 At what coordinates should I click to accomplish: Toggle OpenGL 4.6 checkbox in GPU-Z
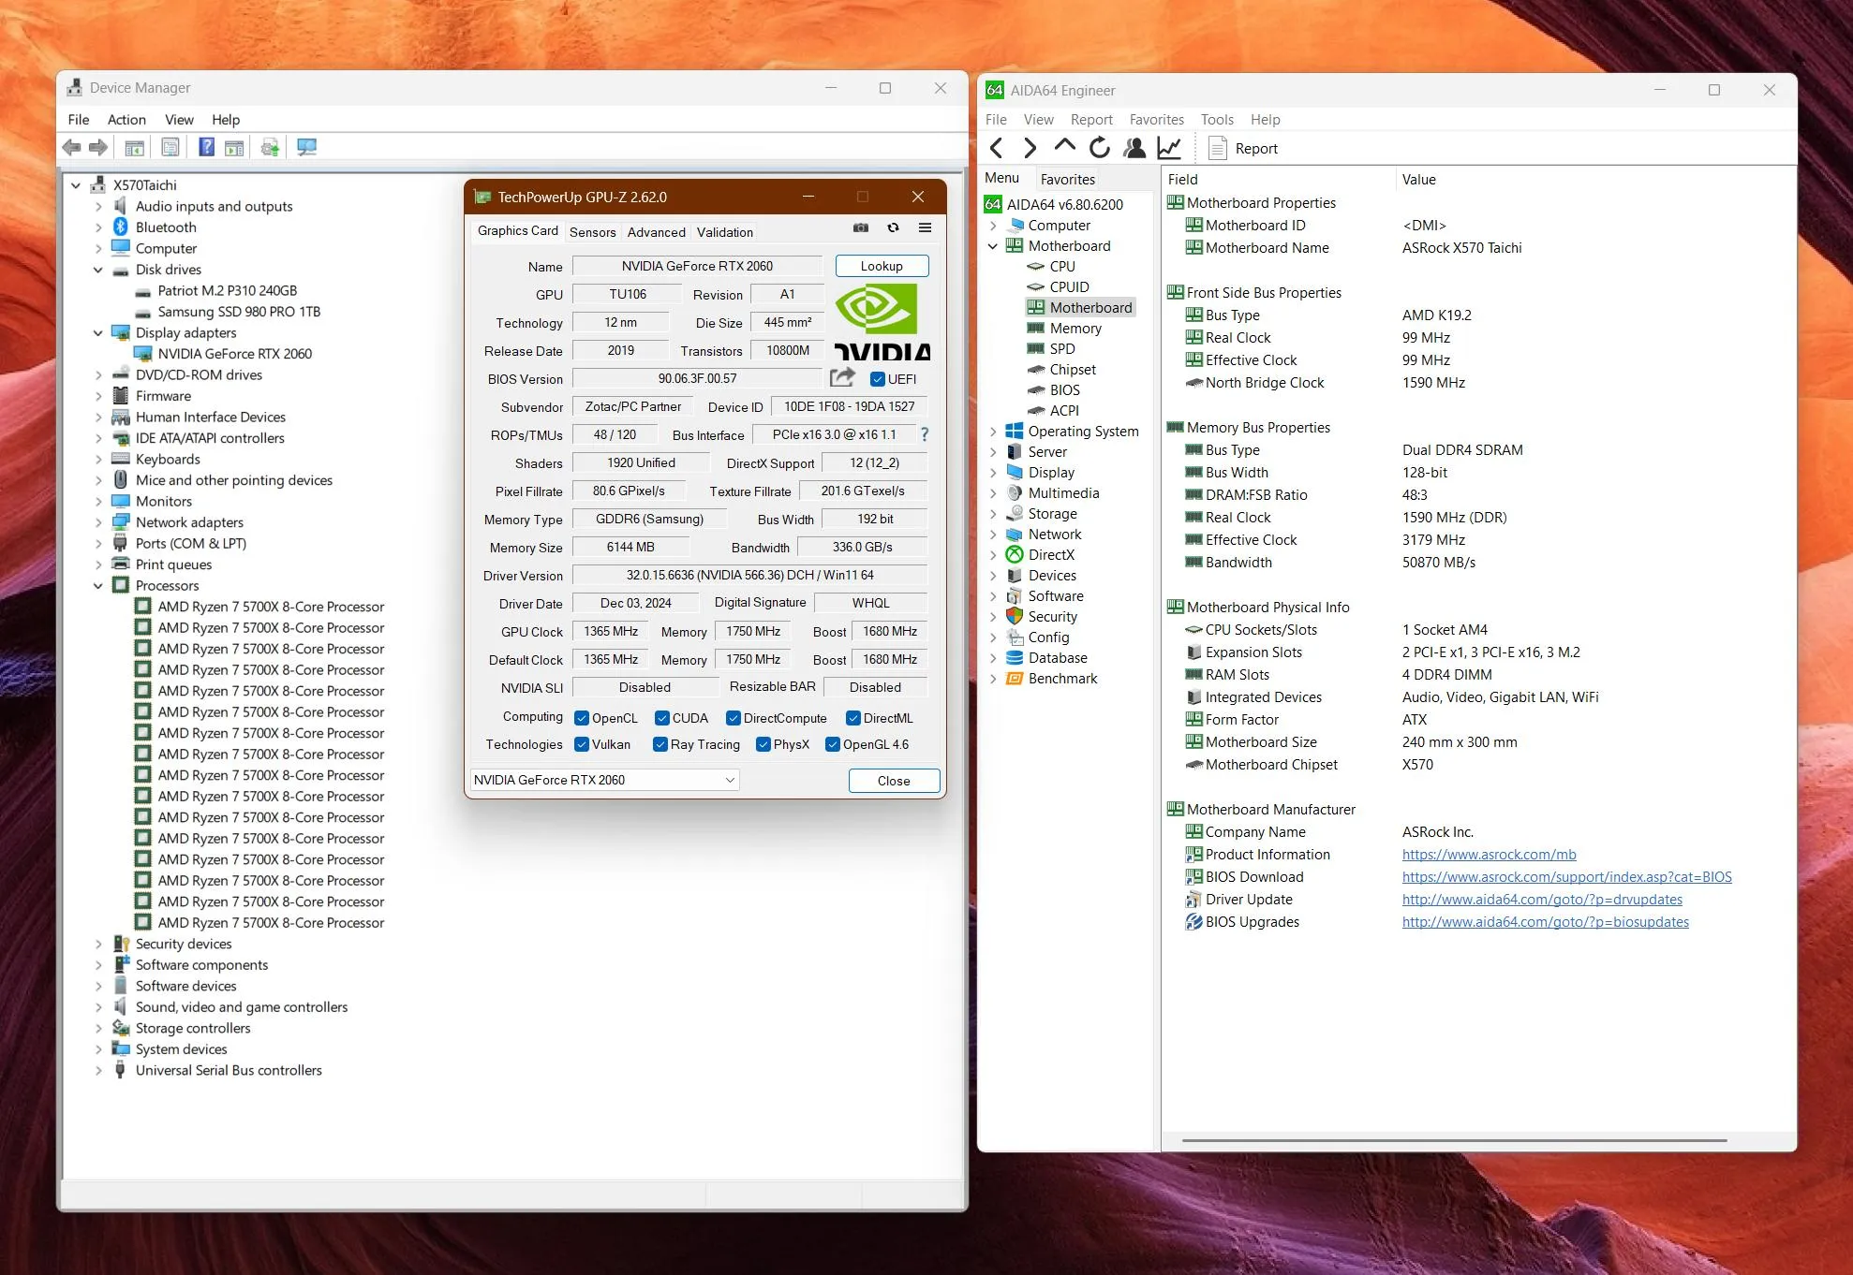coord(833,744)
